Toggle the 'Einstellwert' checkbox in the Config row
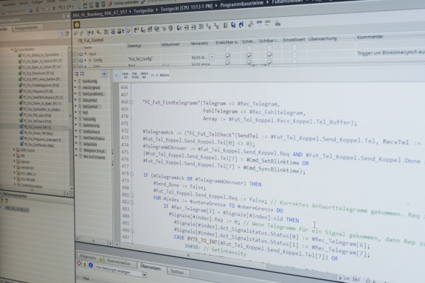This screenshot has height=283, width=425. coord(294,55)
